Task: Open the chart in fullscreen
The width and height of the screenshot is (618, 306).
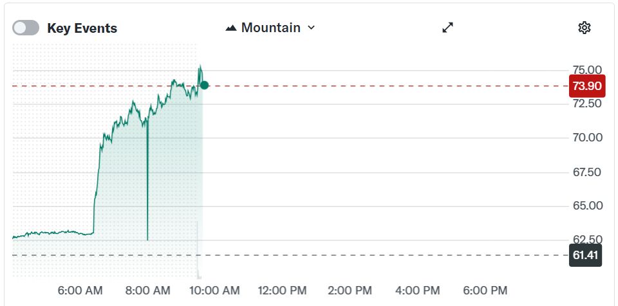Action: pyautogui.click(x=448, y=28)
